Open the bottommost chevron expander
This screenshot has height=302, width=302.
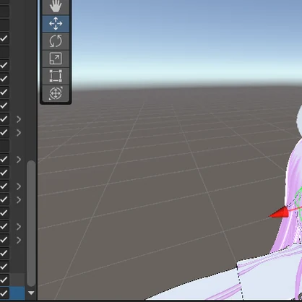pos(19,240)
